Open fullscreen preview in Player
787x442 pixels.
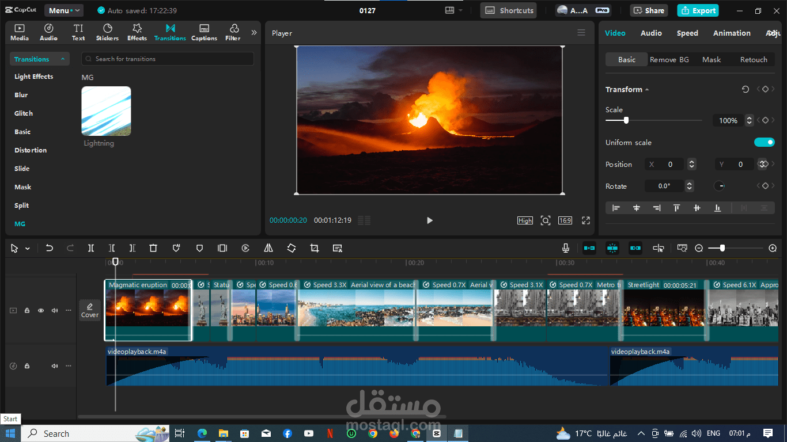tap(586, 220)
